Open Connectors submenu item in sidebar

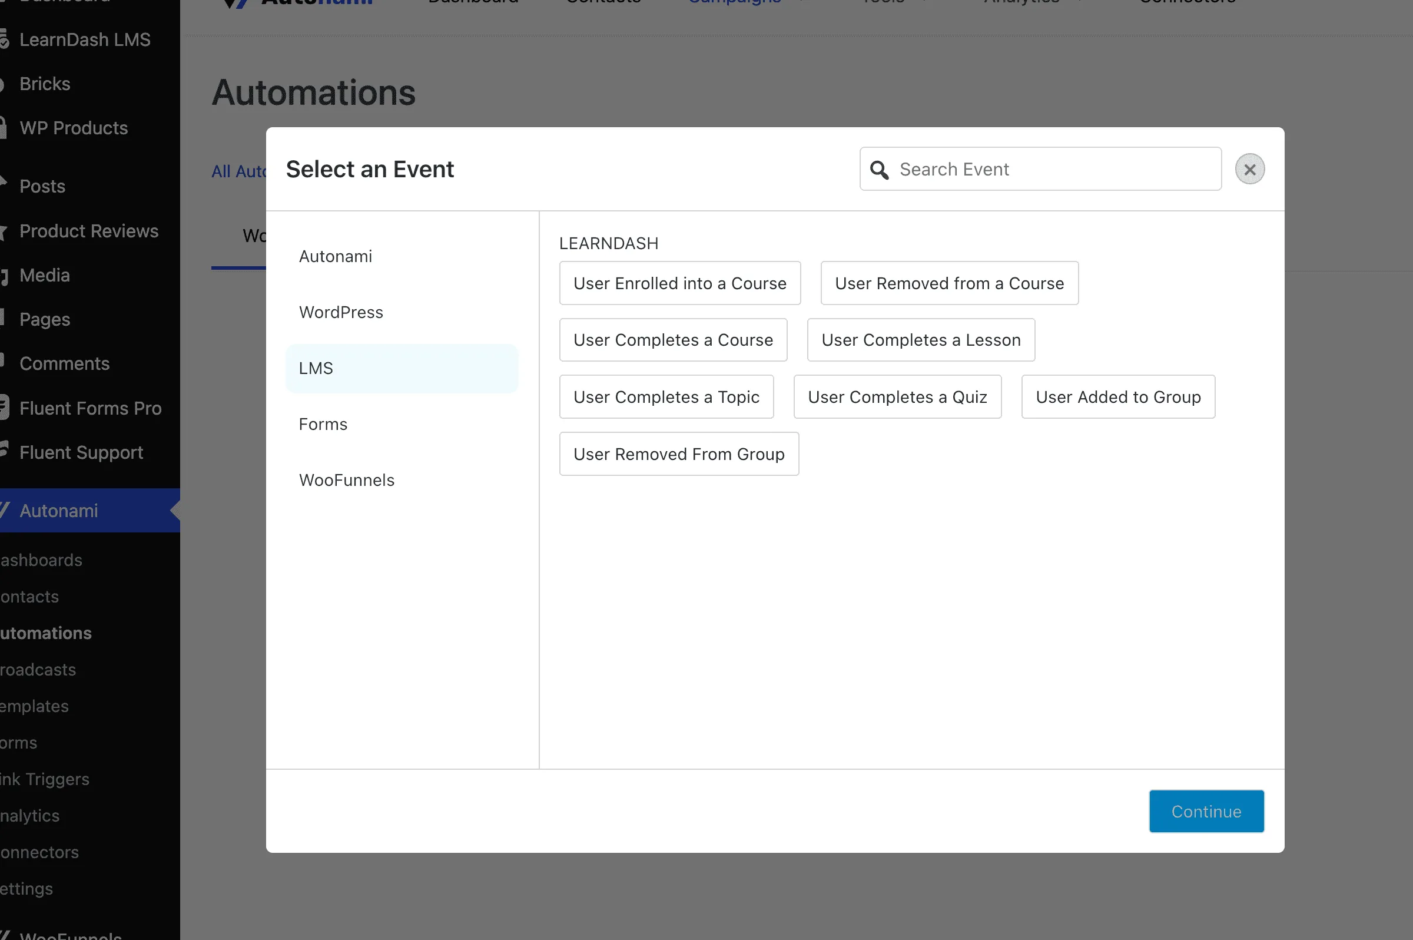pos(39,852)
